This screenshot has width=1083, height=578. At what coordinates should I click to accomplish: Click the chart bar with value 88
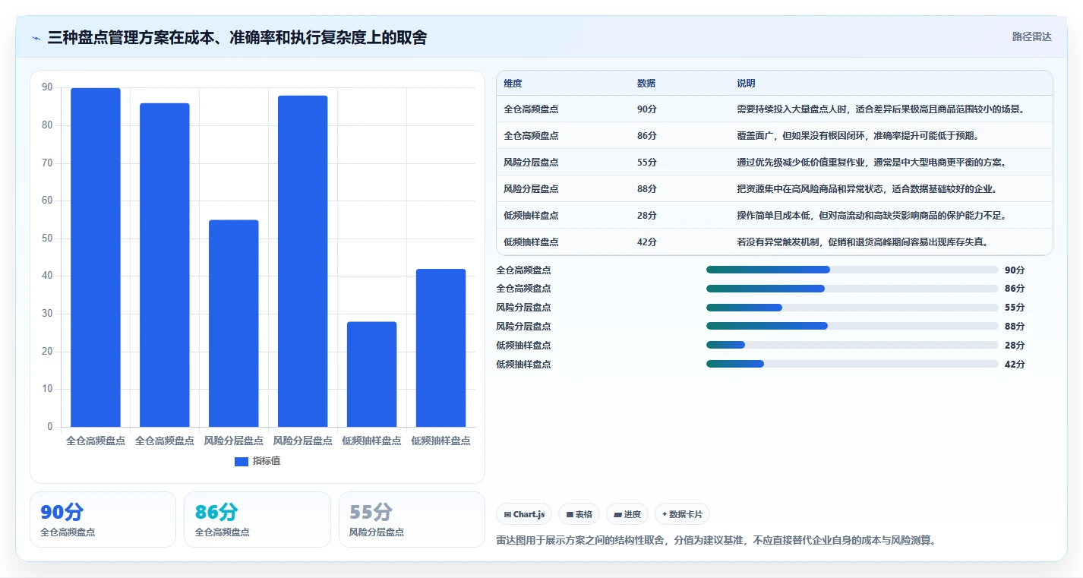tap(303, 261)
